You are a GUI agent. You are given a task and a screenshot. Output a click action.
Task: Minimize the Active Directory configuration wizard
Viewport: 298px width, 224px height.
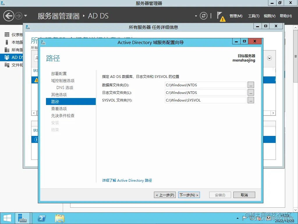236,41
